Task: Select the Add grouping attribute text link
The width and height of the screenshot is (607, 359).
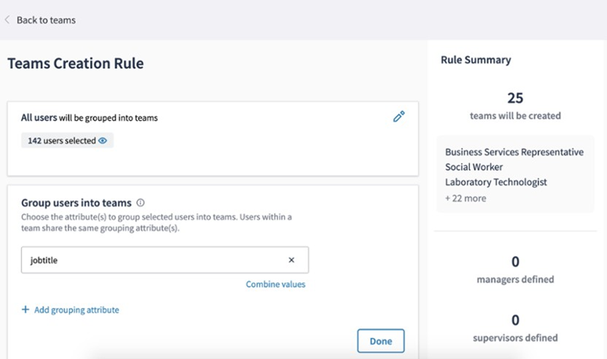Action: [x=77, y=310]
